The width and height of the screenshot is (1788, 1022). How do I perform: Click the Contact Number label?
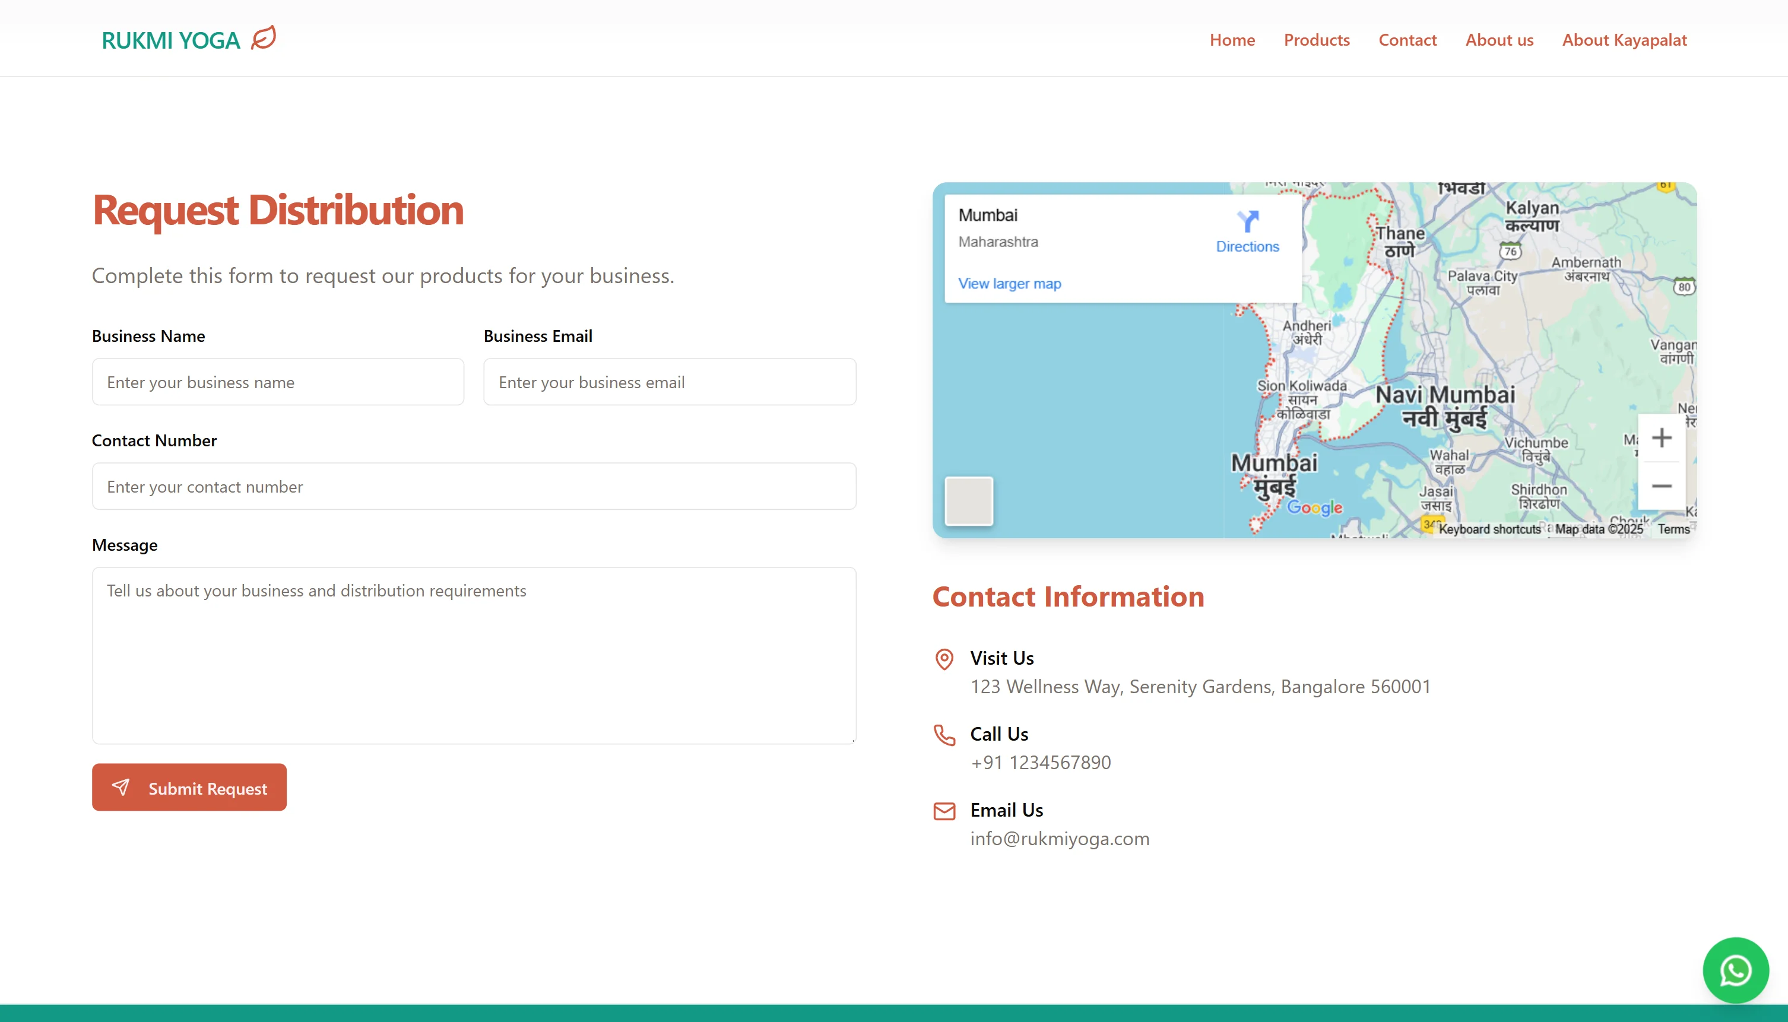[x=154, y=441]
